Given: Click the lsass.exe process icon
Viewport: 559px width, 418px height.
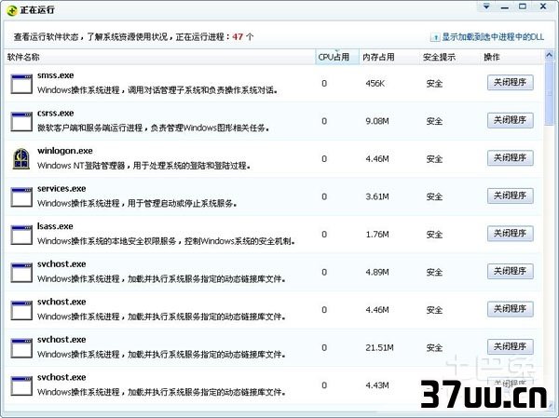Looking at the screenshot, I should 21,235.
